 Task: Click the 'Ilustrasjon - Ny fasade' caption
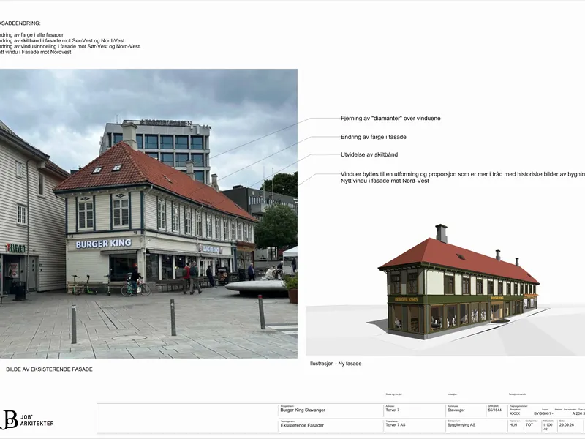pos(336,364)
